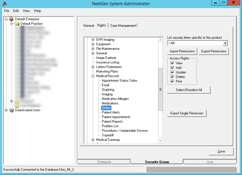Toggle the Delete access right checkbox
Viewport: 242px width, 175px height.
[x=172, y=77]
